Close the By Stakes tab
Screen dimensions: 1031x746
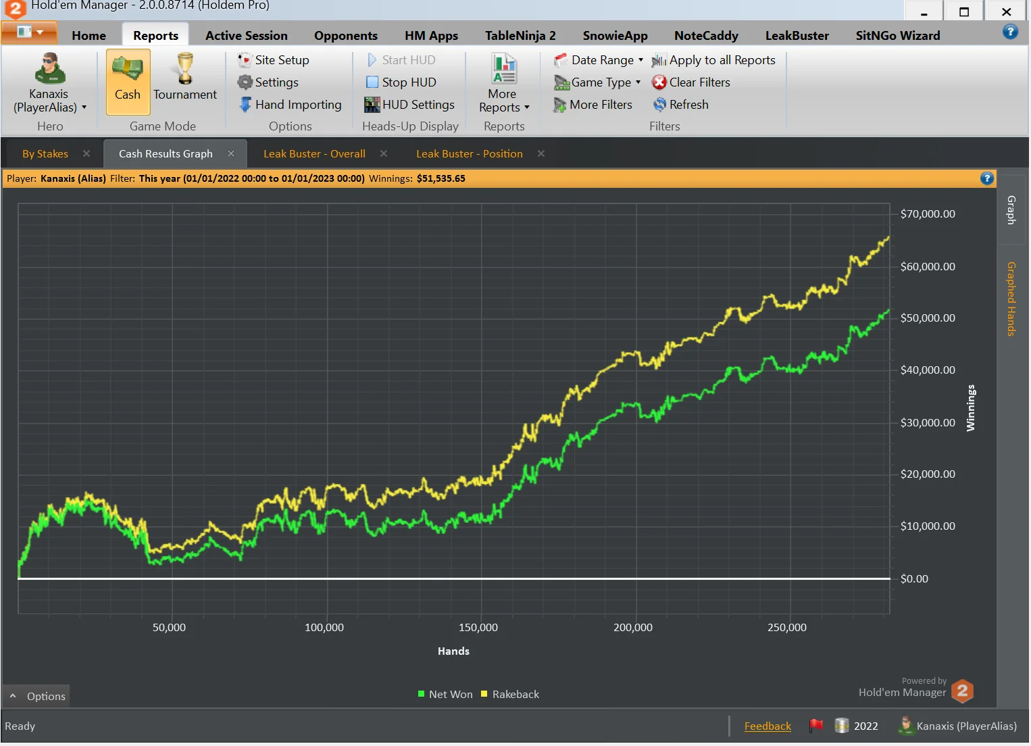pyautogui.click(x=86, y=153)
